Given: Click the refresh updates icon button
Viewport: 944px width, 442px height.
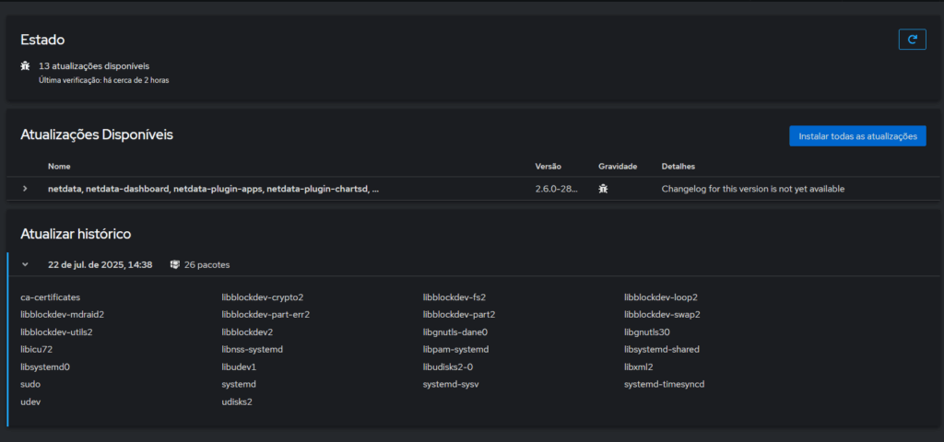Looking at the screenshot, I should click(x=912, y=39).
